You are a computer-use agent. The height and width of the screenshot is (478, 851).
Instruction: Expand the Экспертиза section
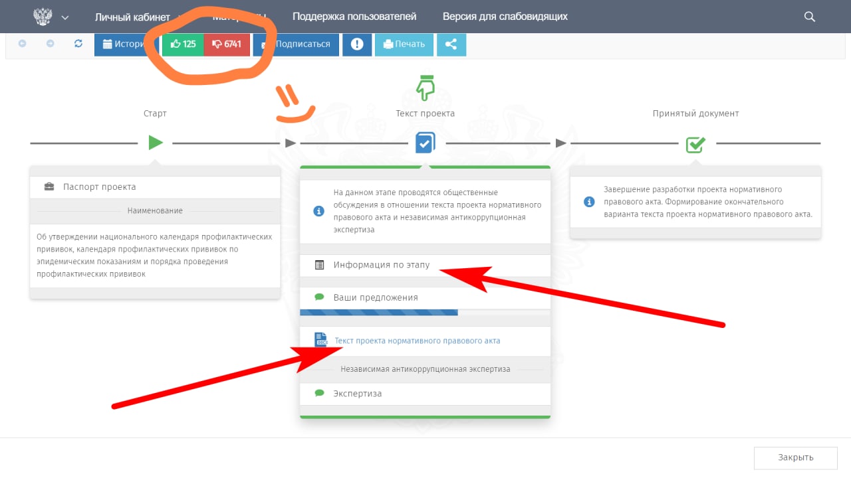click(x=425, y=394)
